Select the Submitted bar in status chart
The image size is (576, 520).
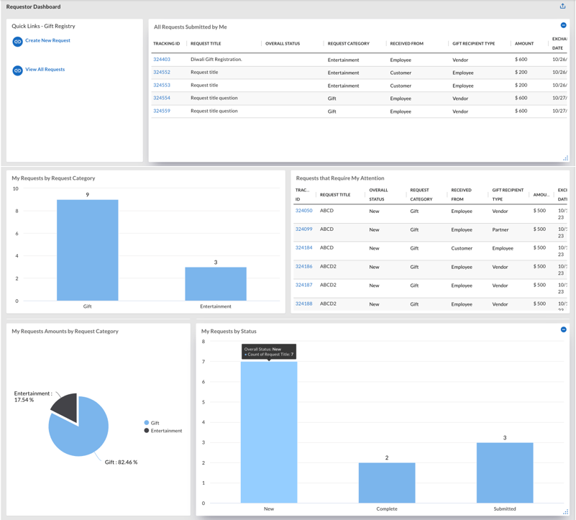[x=505, y=473]
